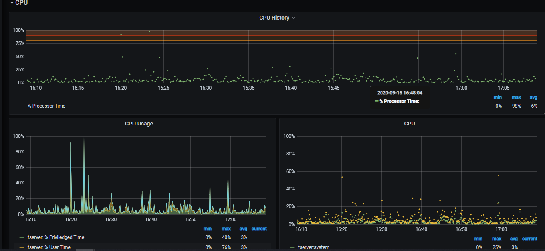Sort CPU History legend by min

click(x=497, y=97)
